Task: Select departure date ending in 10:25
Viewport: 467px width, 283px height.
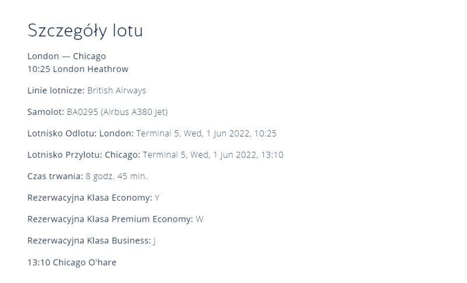Action: pos(207,134)
